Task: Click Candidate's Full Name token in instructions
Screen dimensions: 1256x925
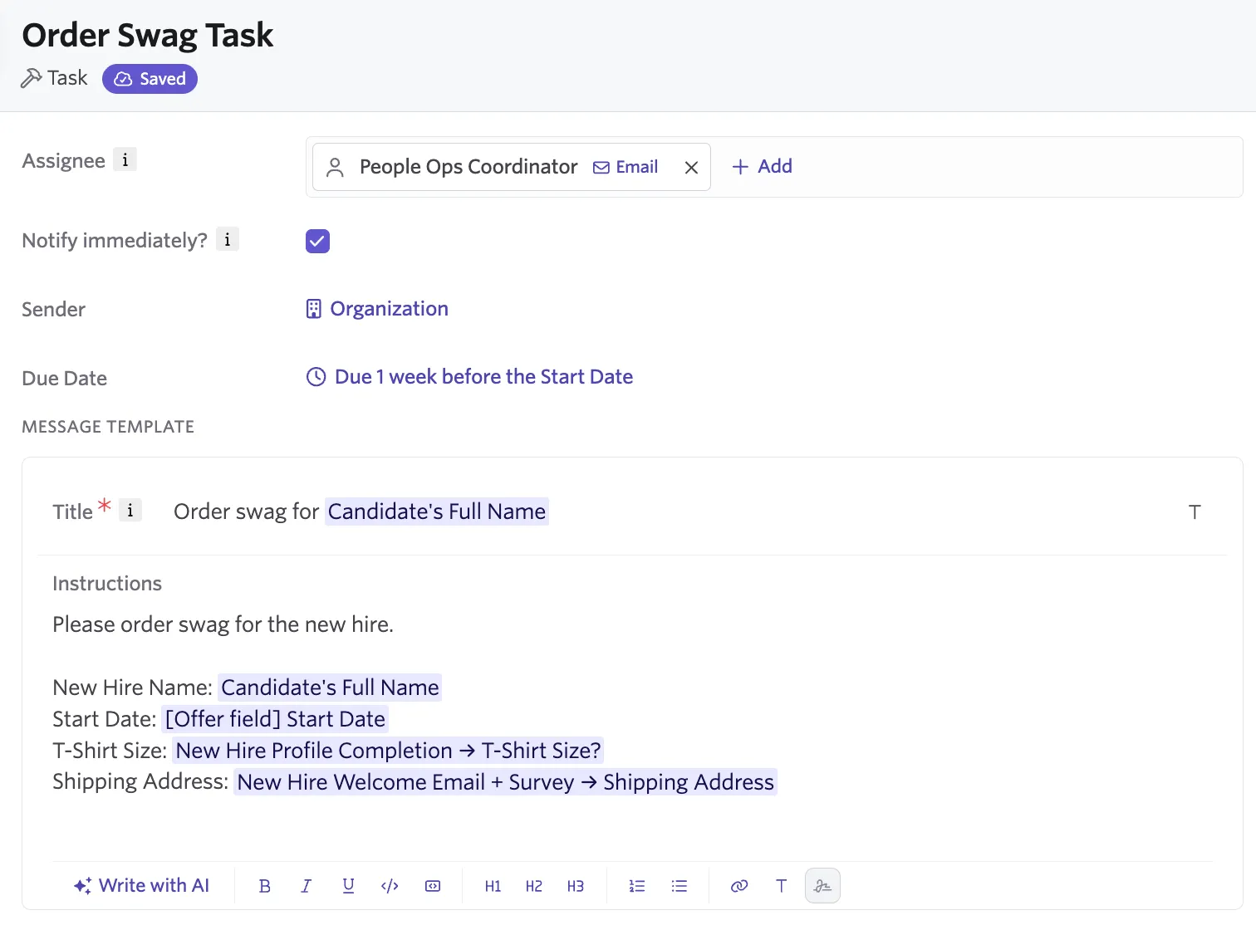Action: point(330,688)
